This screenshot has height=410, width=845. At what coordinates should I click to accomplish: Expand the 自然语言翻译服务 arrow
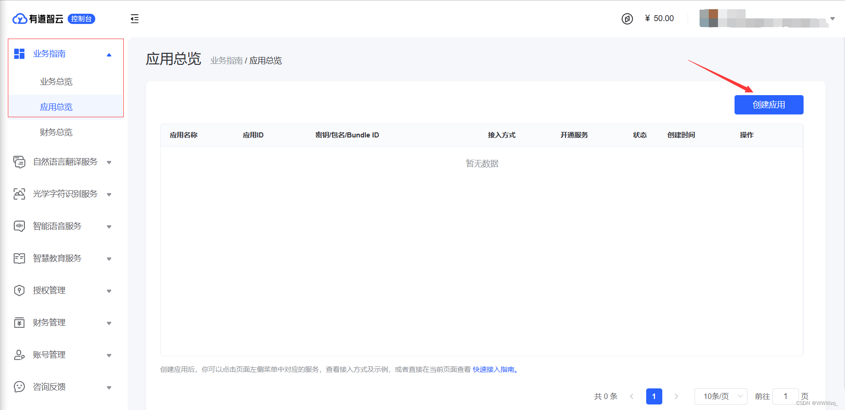coord(109,162)
